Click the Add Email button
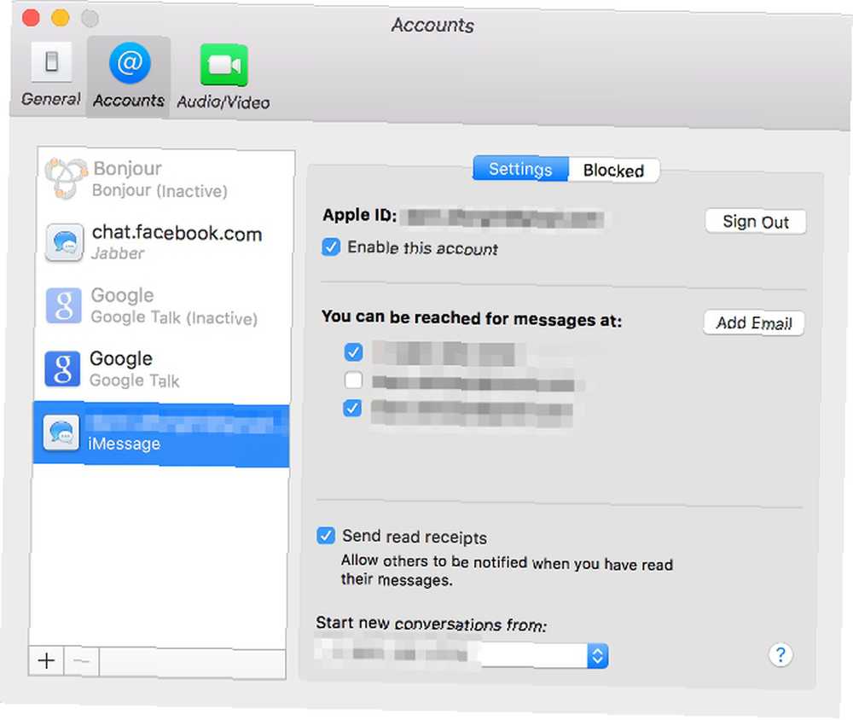Screen dimensions: 853x720 pyautogui.click(x=754, y=323)
